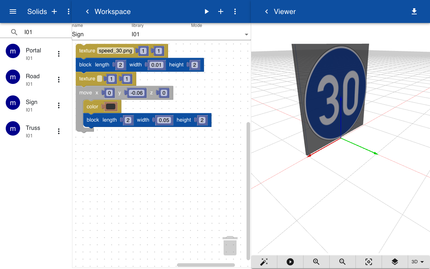Toggle the layers icon in viewer toolbar
The height and width of the screenshot is (269, 430).
pos(395,262)
